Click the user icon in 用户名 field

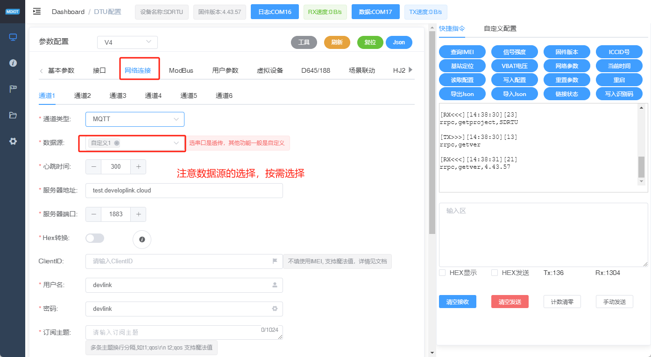pos(275,285)
